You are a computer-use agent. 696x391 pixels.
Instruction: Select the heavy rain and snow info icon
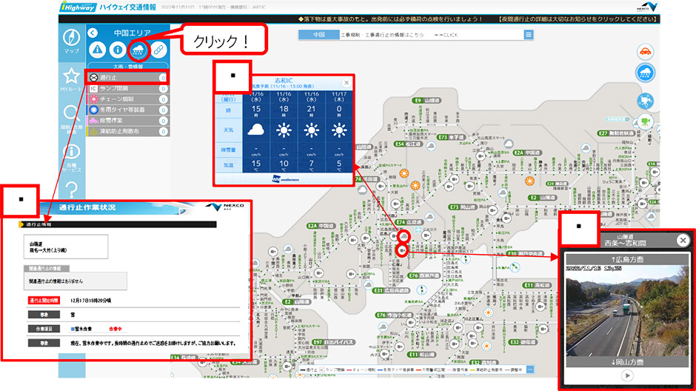(x=138, y=50)
